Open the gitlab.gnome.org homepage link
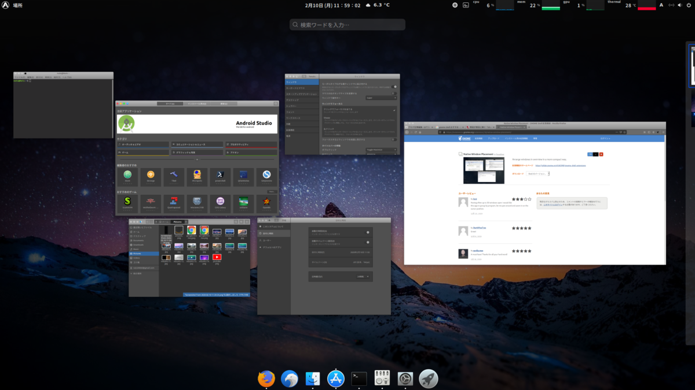695x390 pixels. point(561,165)
